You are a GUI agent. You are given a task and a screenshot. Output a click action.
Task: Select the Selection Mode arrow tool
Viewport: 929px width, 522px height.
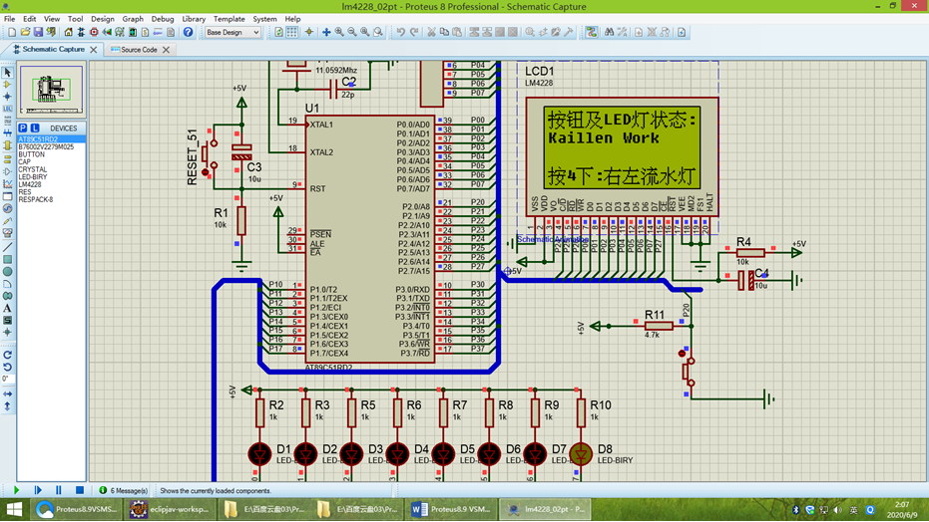pos(7,72)
